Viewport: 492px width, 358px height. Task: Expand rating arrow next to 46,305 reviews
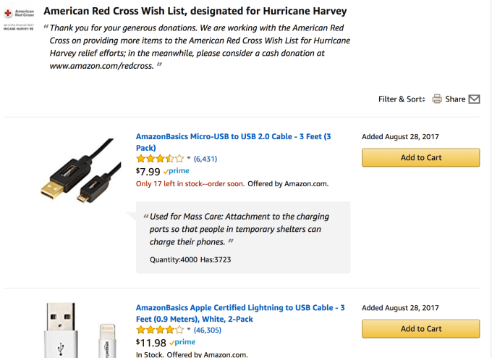189,330
